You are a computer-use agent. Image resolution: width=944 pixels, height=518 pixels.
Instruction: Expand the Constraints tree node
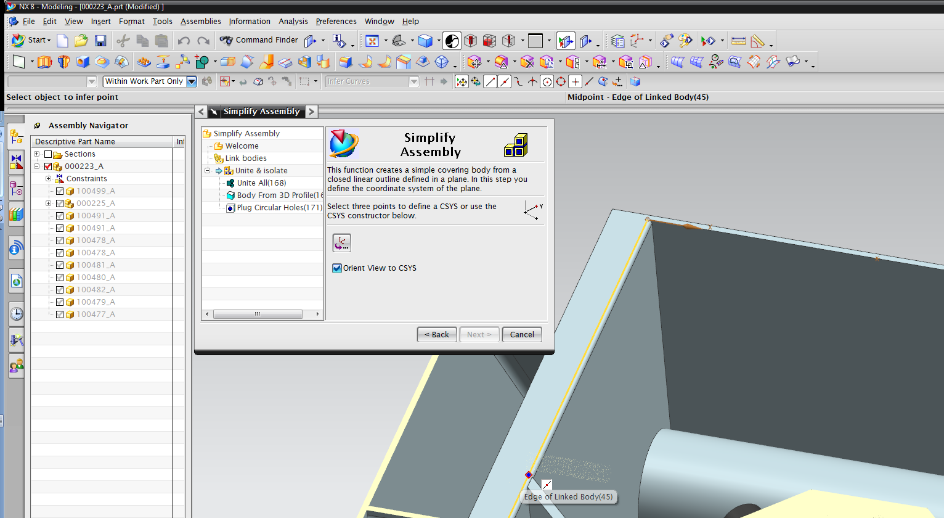[48, 179]
